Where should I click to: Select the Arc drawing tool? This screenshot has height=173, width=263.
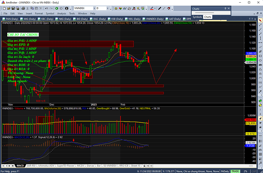260,78
